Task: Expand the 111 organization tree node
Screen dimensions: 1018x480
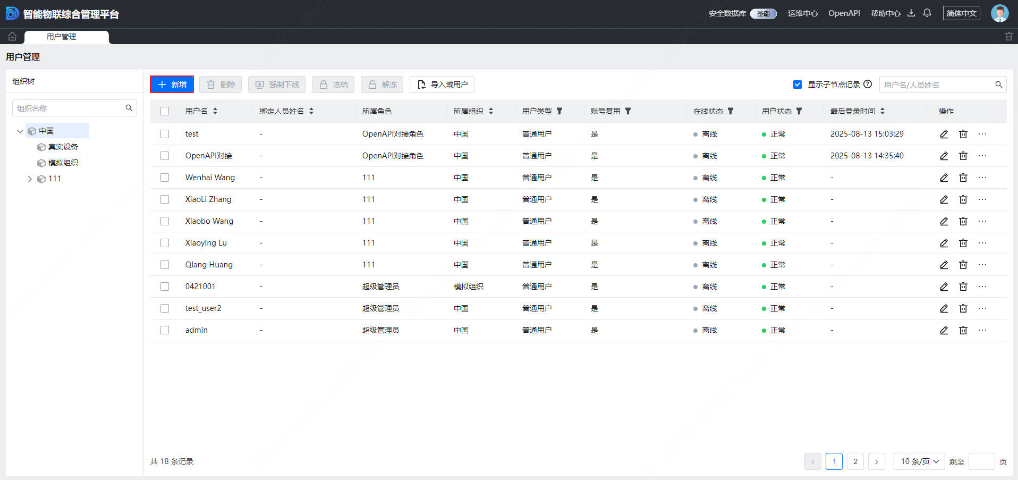Action: (30, 179)
